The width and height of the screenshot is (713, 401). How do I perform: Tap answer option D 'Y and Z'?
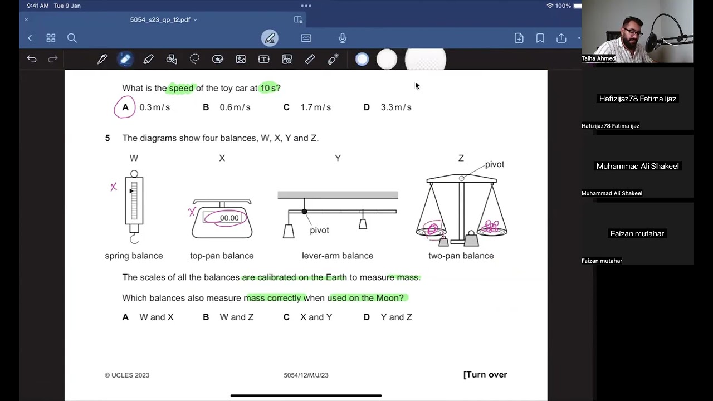tap(388, 317)
